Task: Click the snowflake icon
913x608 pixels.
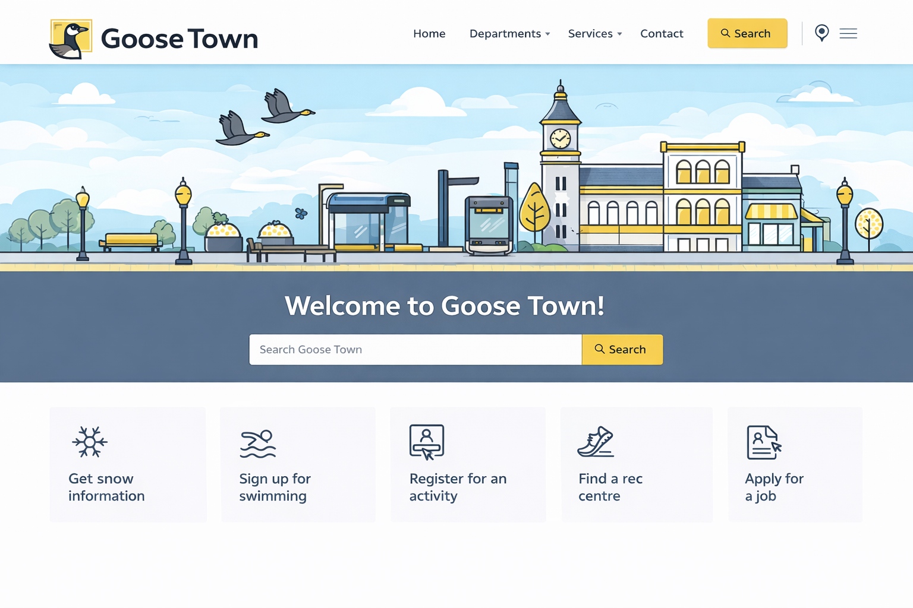Action: click(90, 442)
